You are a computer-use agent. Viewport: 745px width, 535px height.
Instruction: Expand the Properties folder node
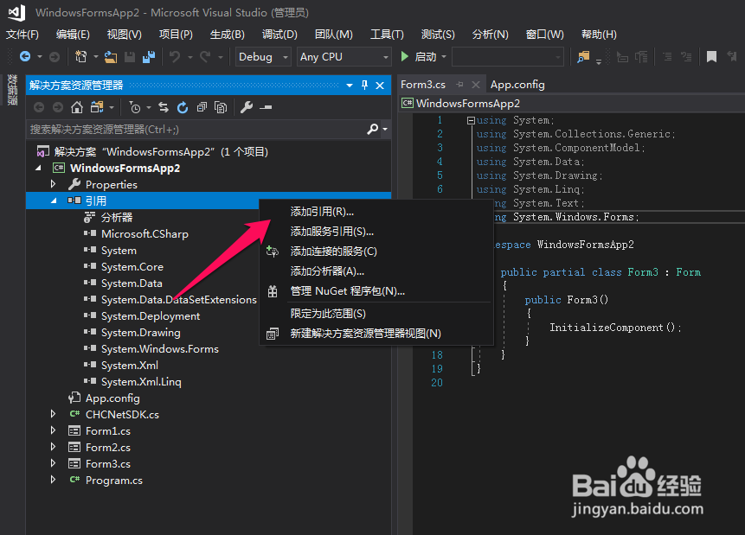pos(54,184)
